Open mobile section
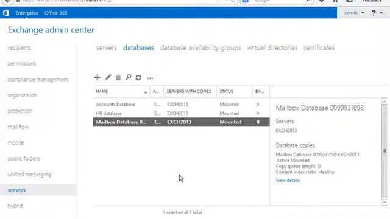Screen dimensions: 390x219 (x=16, y=143)
